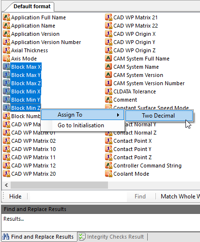
Task: Click the CAM System Name icon
Action: (x=108, y=66)
